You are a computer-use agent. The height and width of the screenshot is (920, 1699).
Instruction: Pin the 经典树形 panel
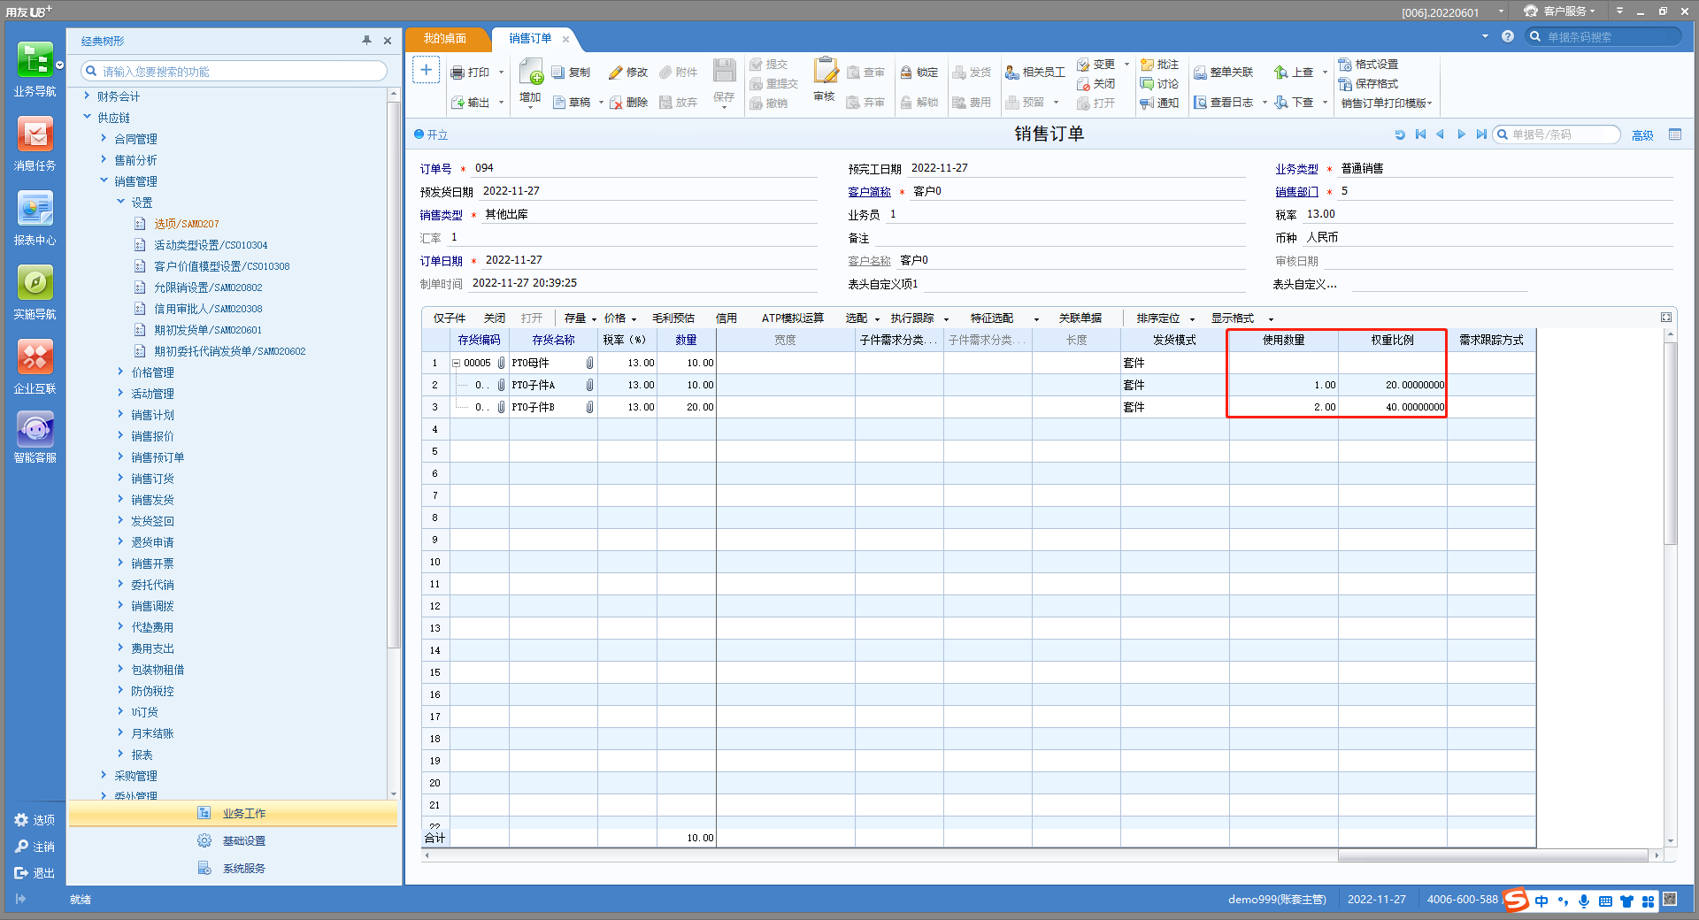pyautogui.click(x=366, y=41)
